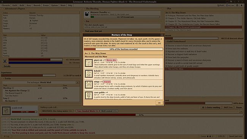Click the Two-Handed Work status effect
Screen dimensions: 247x139
(87, 111)
